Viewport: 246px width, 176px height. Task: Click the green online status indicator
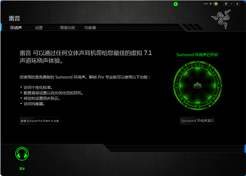point(216,4)
